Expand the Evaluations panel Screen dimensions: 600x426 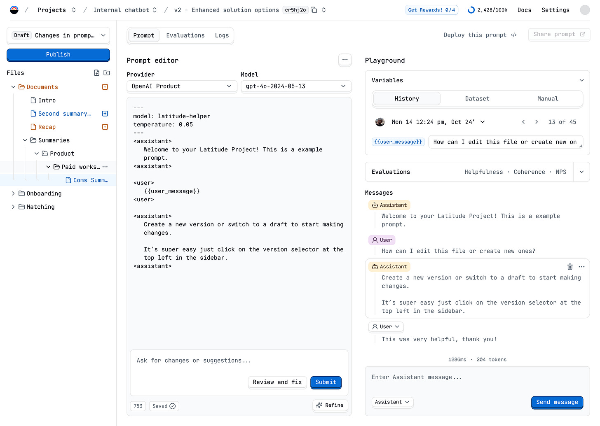pyautogui.click(x=581, y=172)
